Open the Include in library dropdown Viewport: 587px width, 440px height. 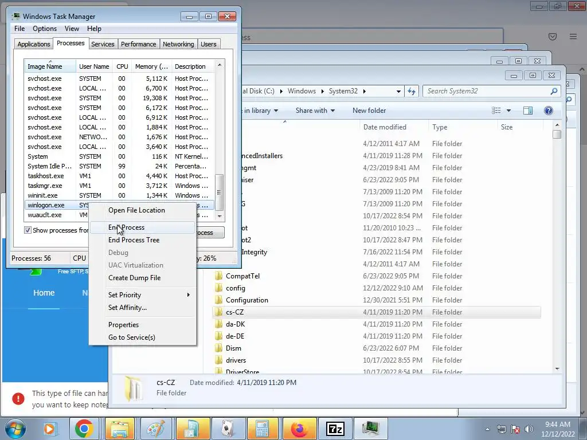tap(261, 111)
